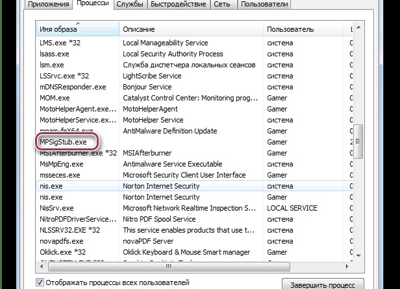The height and width of the screenshot is (289, 400).
Task: Select the LSSrvc.exe *32 process
Action: coord(195,76)
